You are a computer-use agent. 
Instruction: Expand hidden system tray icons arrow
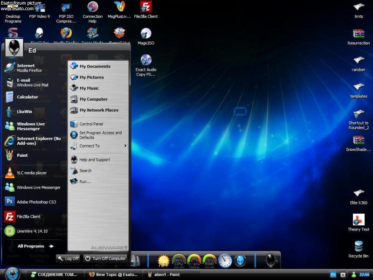click(x=343, y=274)
